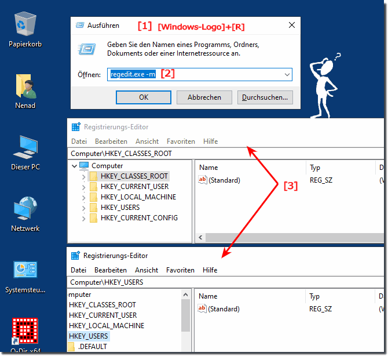Click REG_SZ type cell in upper editor
Viewport: 388px width, 356px height.
(321, 180)
